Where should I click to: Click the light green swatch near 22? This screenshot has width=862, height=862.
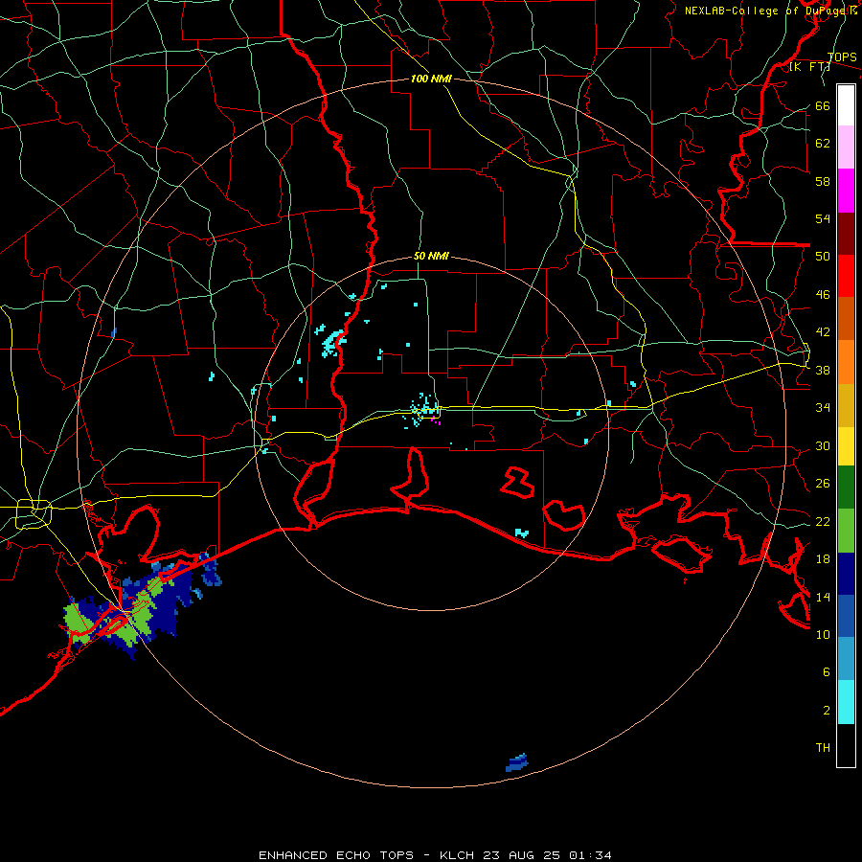[x=846, y=531]
